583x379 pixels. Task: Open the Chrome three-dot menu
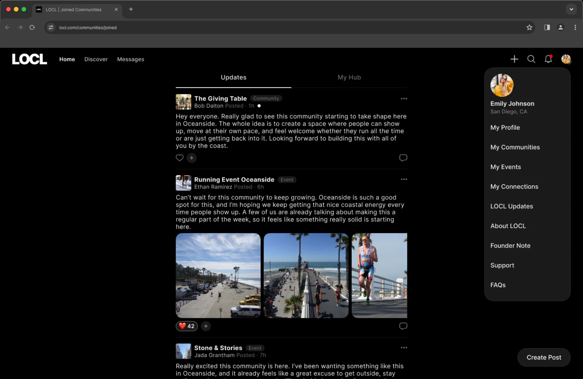pos(575,27)
